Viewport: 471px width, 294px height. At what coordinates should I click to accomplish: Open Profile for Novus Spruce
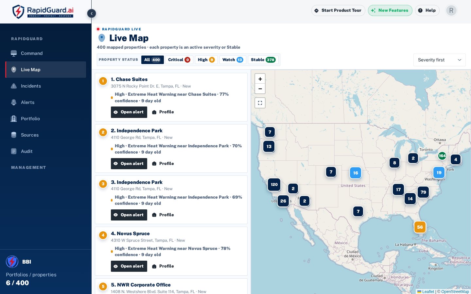[x=163, y=266]
